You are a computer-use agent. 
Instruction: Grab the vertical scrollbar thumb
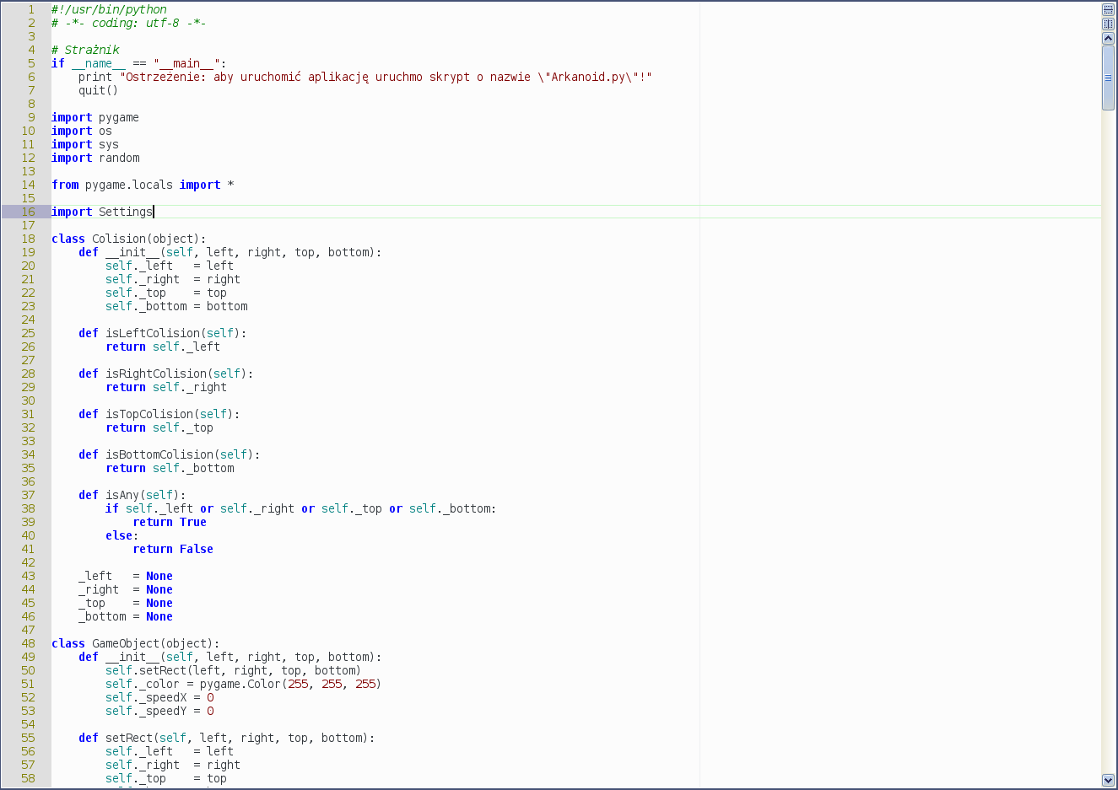click(1109, 78)
